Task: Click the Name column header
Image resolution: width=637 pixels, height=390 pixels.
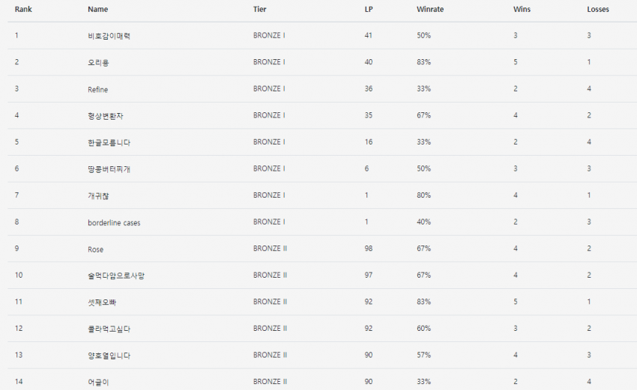Action: pyautogui.click(x=97, y=10)
